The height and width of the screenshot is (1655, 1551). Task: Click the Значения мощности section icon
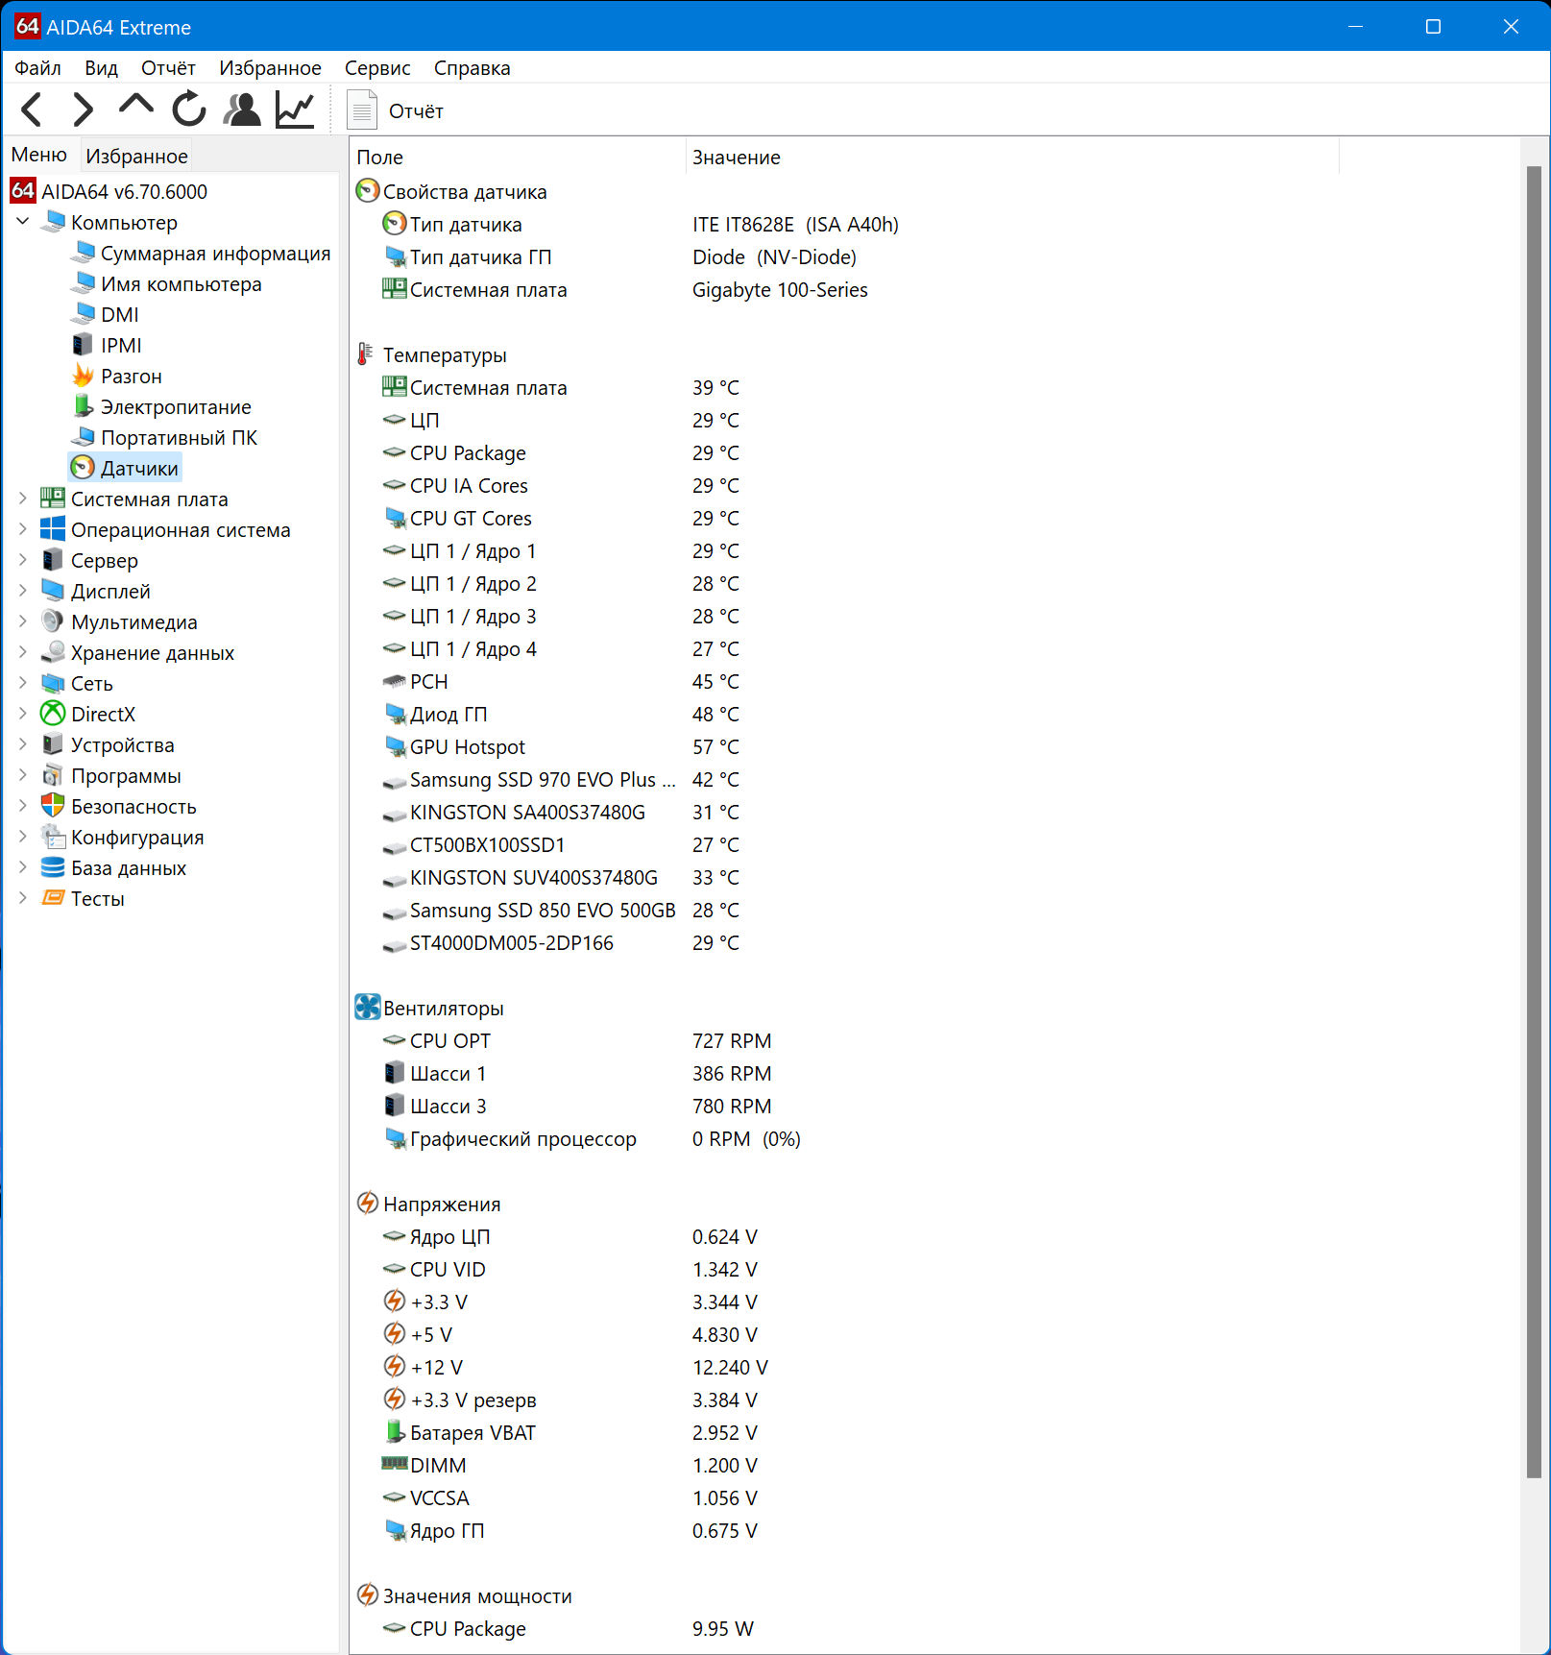pos(368,1594)
